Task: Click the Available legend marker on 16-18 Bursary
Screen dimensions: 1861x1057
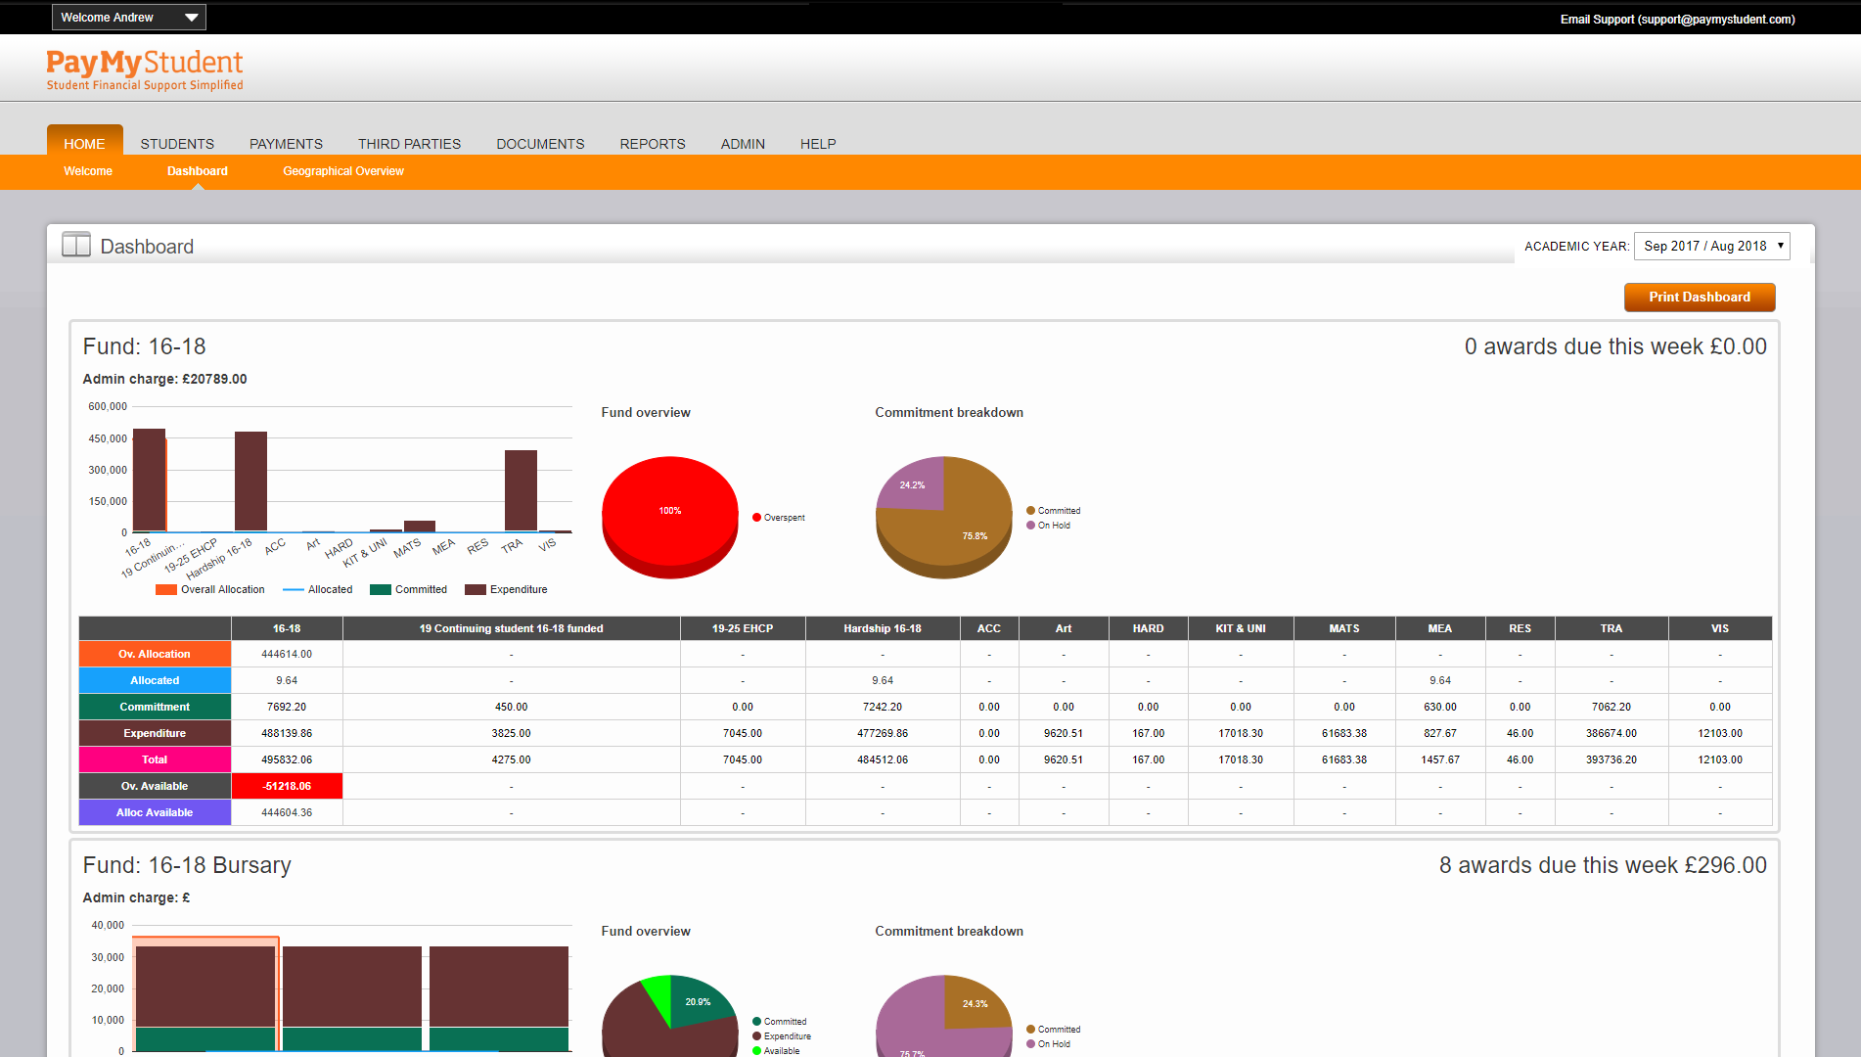Action: (x=754, y=1050)
